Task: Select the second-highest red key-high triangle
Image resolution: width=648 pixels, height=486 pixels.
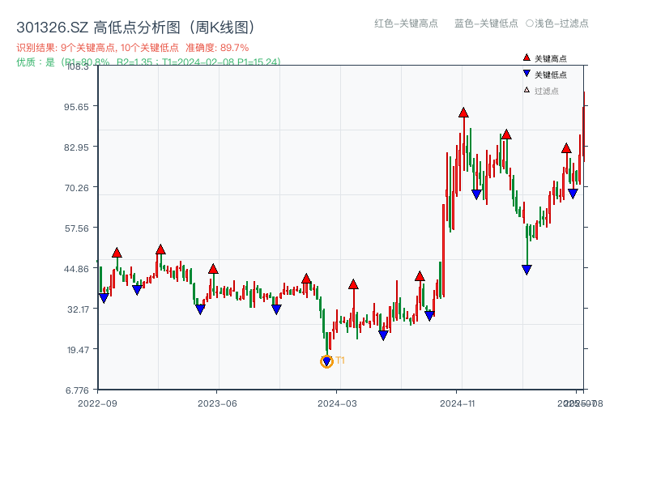Action: [x=507, y=134]
